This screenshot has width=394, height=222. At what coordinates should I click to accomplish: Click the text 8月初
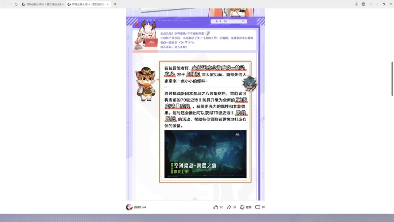click(193, 74)
